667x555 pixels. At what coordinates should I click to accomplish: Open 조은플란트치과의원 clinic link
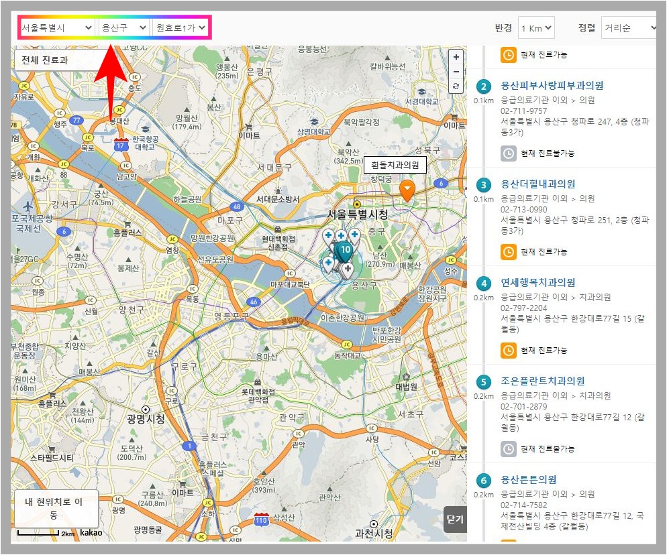(x=543, y=381)
